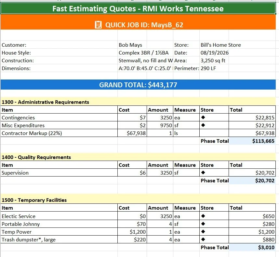Click the clipboard icon beside QUICK JOB ID

click(98, 25)
